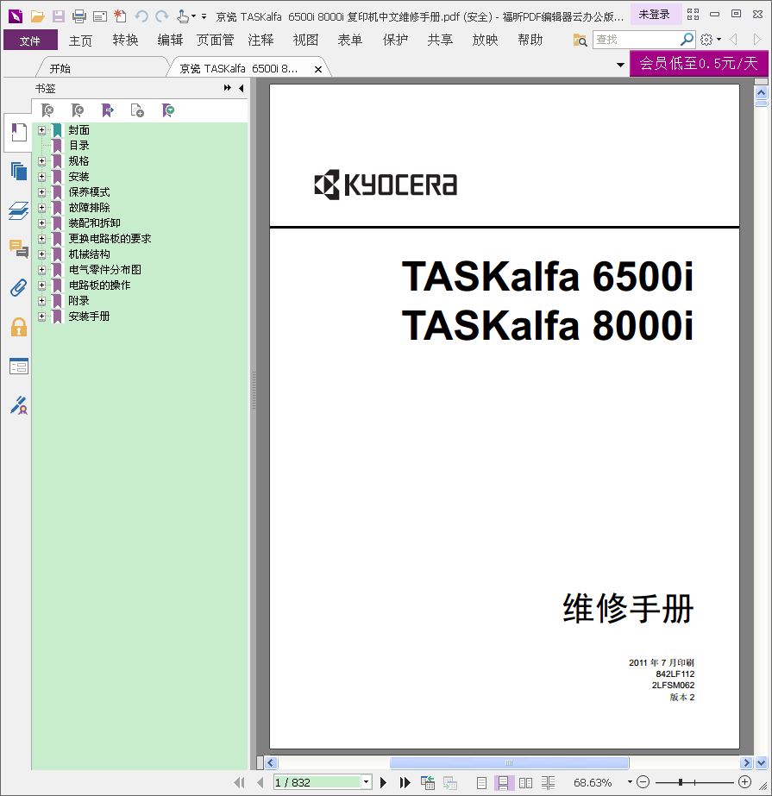
Task: Click the 查找 search input field
Action: click(x=637, y=40)
